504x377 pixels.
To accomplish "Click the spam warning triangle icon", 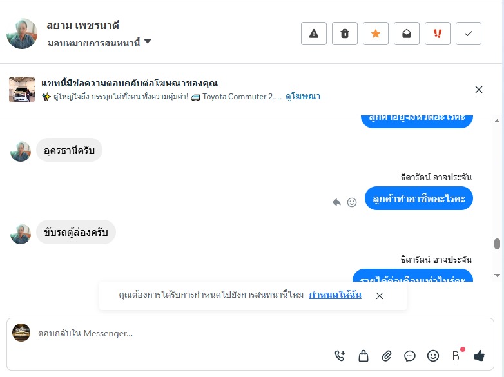I will tap(314, 34).
